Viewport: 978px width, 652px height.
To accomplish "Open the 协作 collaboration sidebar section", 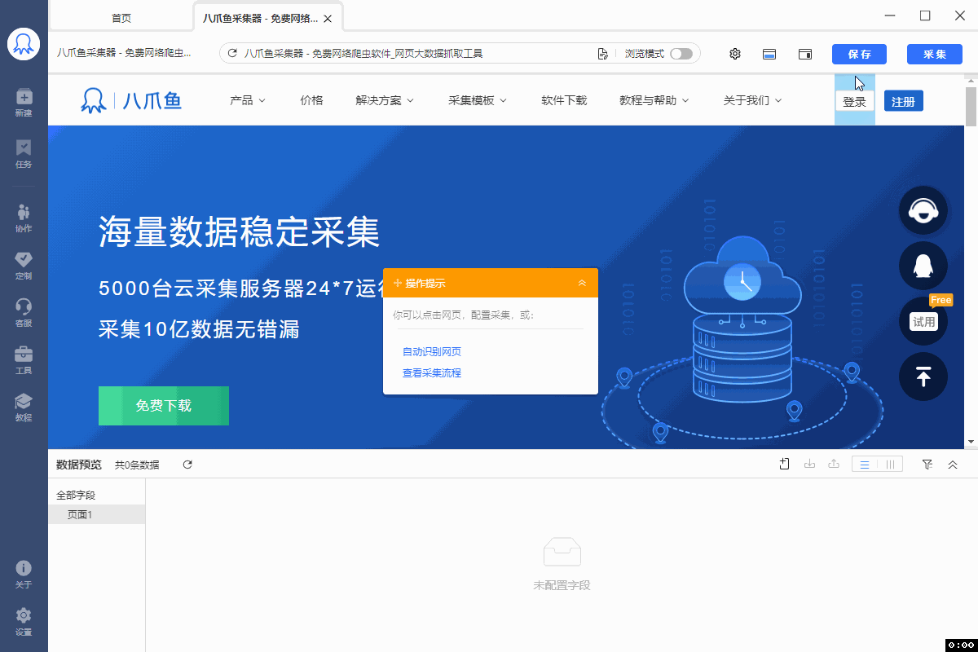I will pos(24,218).
